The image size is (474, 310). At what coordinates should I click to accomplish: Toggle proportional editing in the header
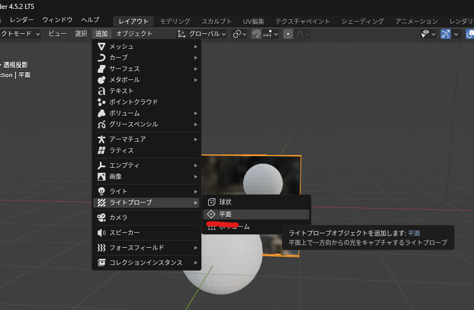coord(288,34)
